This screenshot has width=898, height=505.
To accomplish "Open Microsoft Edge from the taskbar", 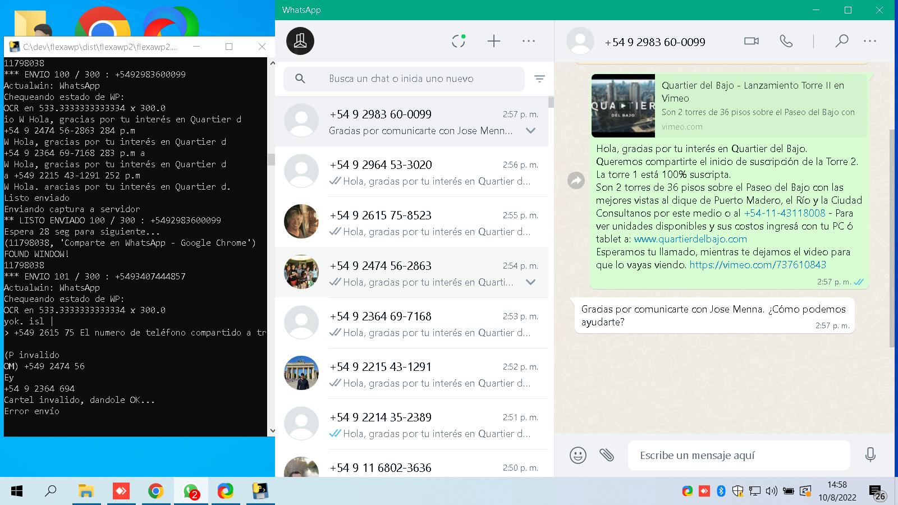I will (x=225, y=492).
